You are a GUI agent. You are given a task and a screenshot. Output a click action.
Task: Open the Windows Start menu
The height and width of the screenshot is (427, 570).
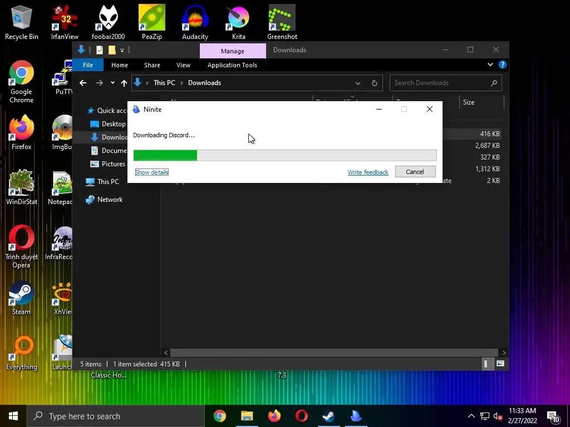pyautogui.click(x=13, y=416)
